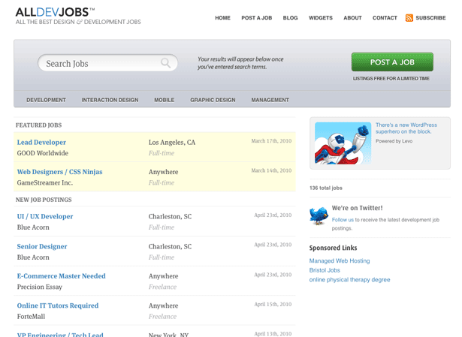Viewport: 462px width, 337px height.
Task: Go to Post a Job in top navigation
Action: pyautogui.click(x=257, y=18)
